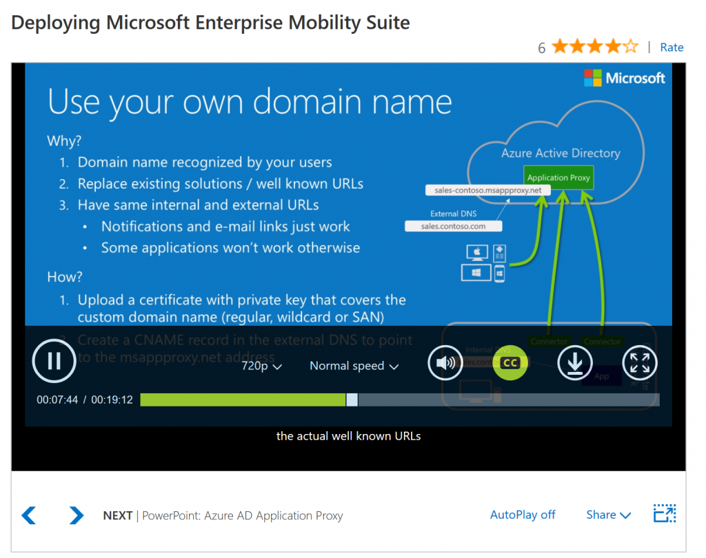Click the Windows device icon in diagram
The width and height of the screenshot is (706, 558).
click(476, 273)
